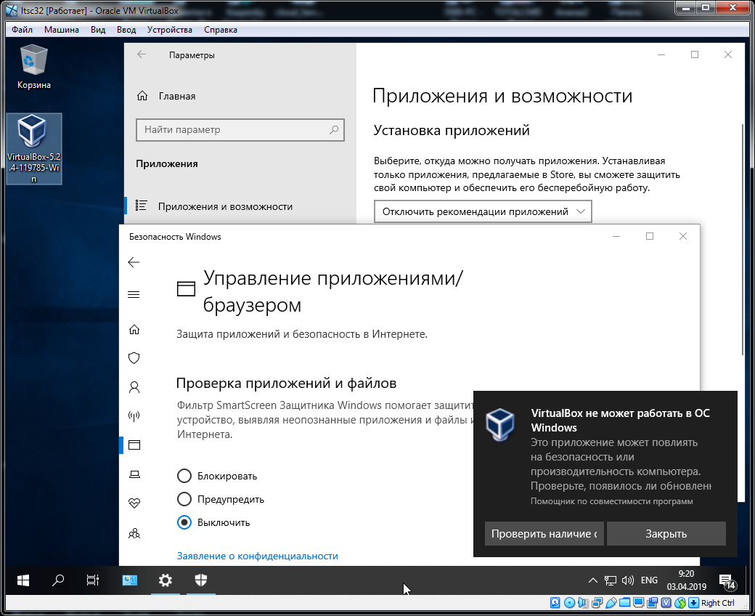The image size is (755, 616).
Task: Open device health heart icon in sidebar
Action: pyautogui.click(x=134, y=503)
